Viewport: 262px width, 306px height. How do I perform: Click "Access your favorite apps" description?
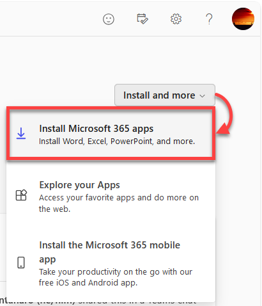tap(119, 203)
